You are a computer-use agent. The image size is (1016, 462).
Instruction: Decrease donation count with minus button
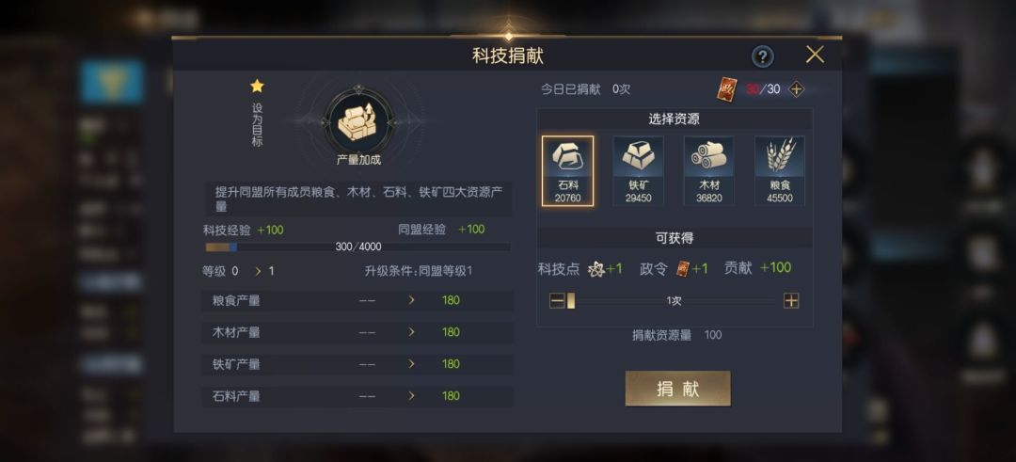coord(557,301)
